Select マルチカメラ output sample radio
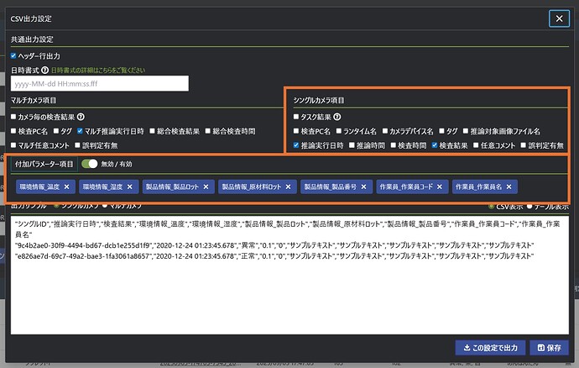The width and height of the screenshot is (579, 368). [105, 205]
